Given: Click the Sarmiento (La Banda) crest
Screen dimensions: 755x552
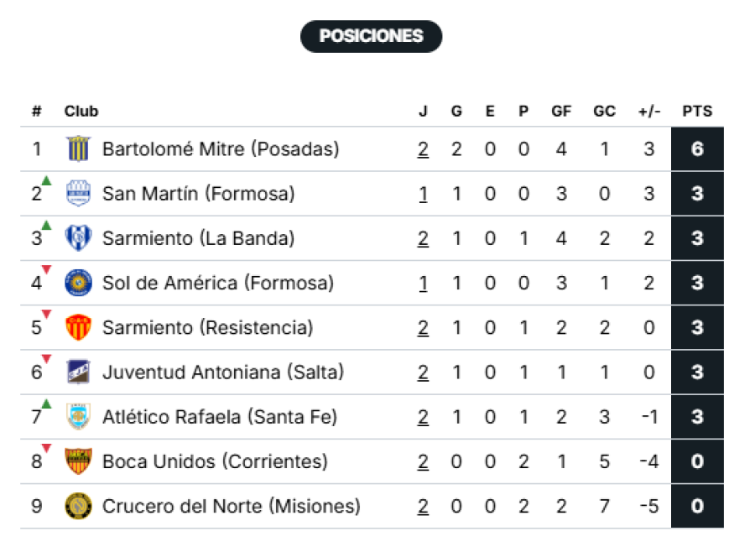Looking at the screenshot, I should coord(78,238).
